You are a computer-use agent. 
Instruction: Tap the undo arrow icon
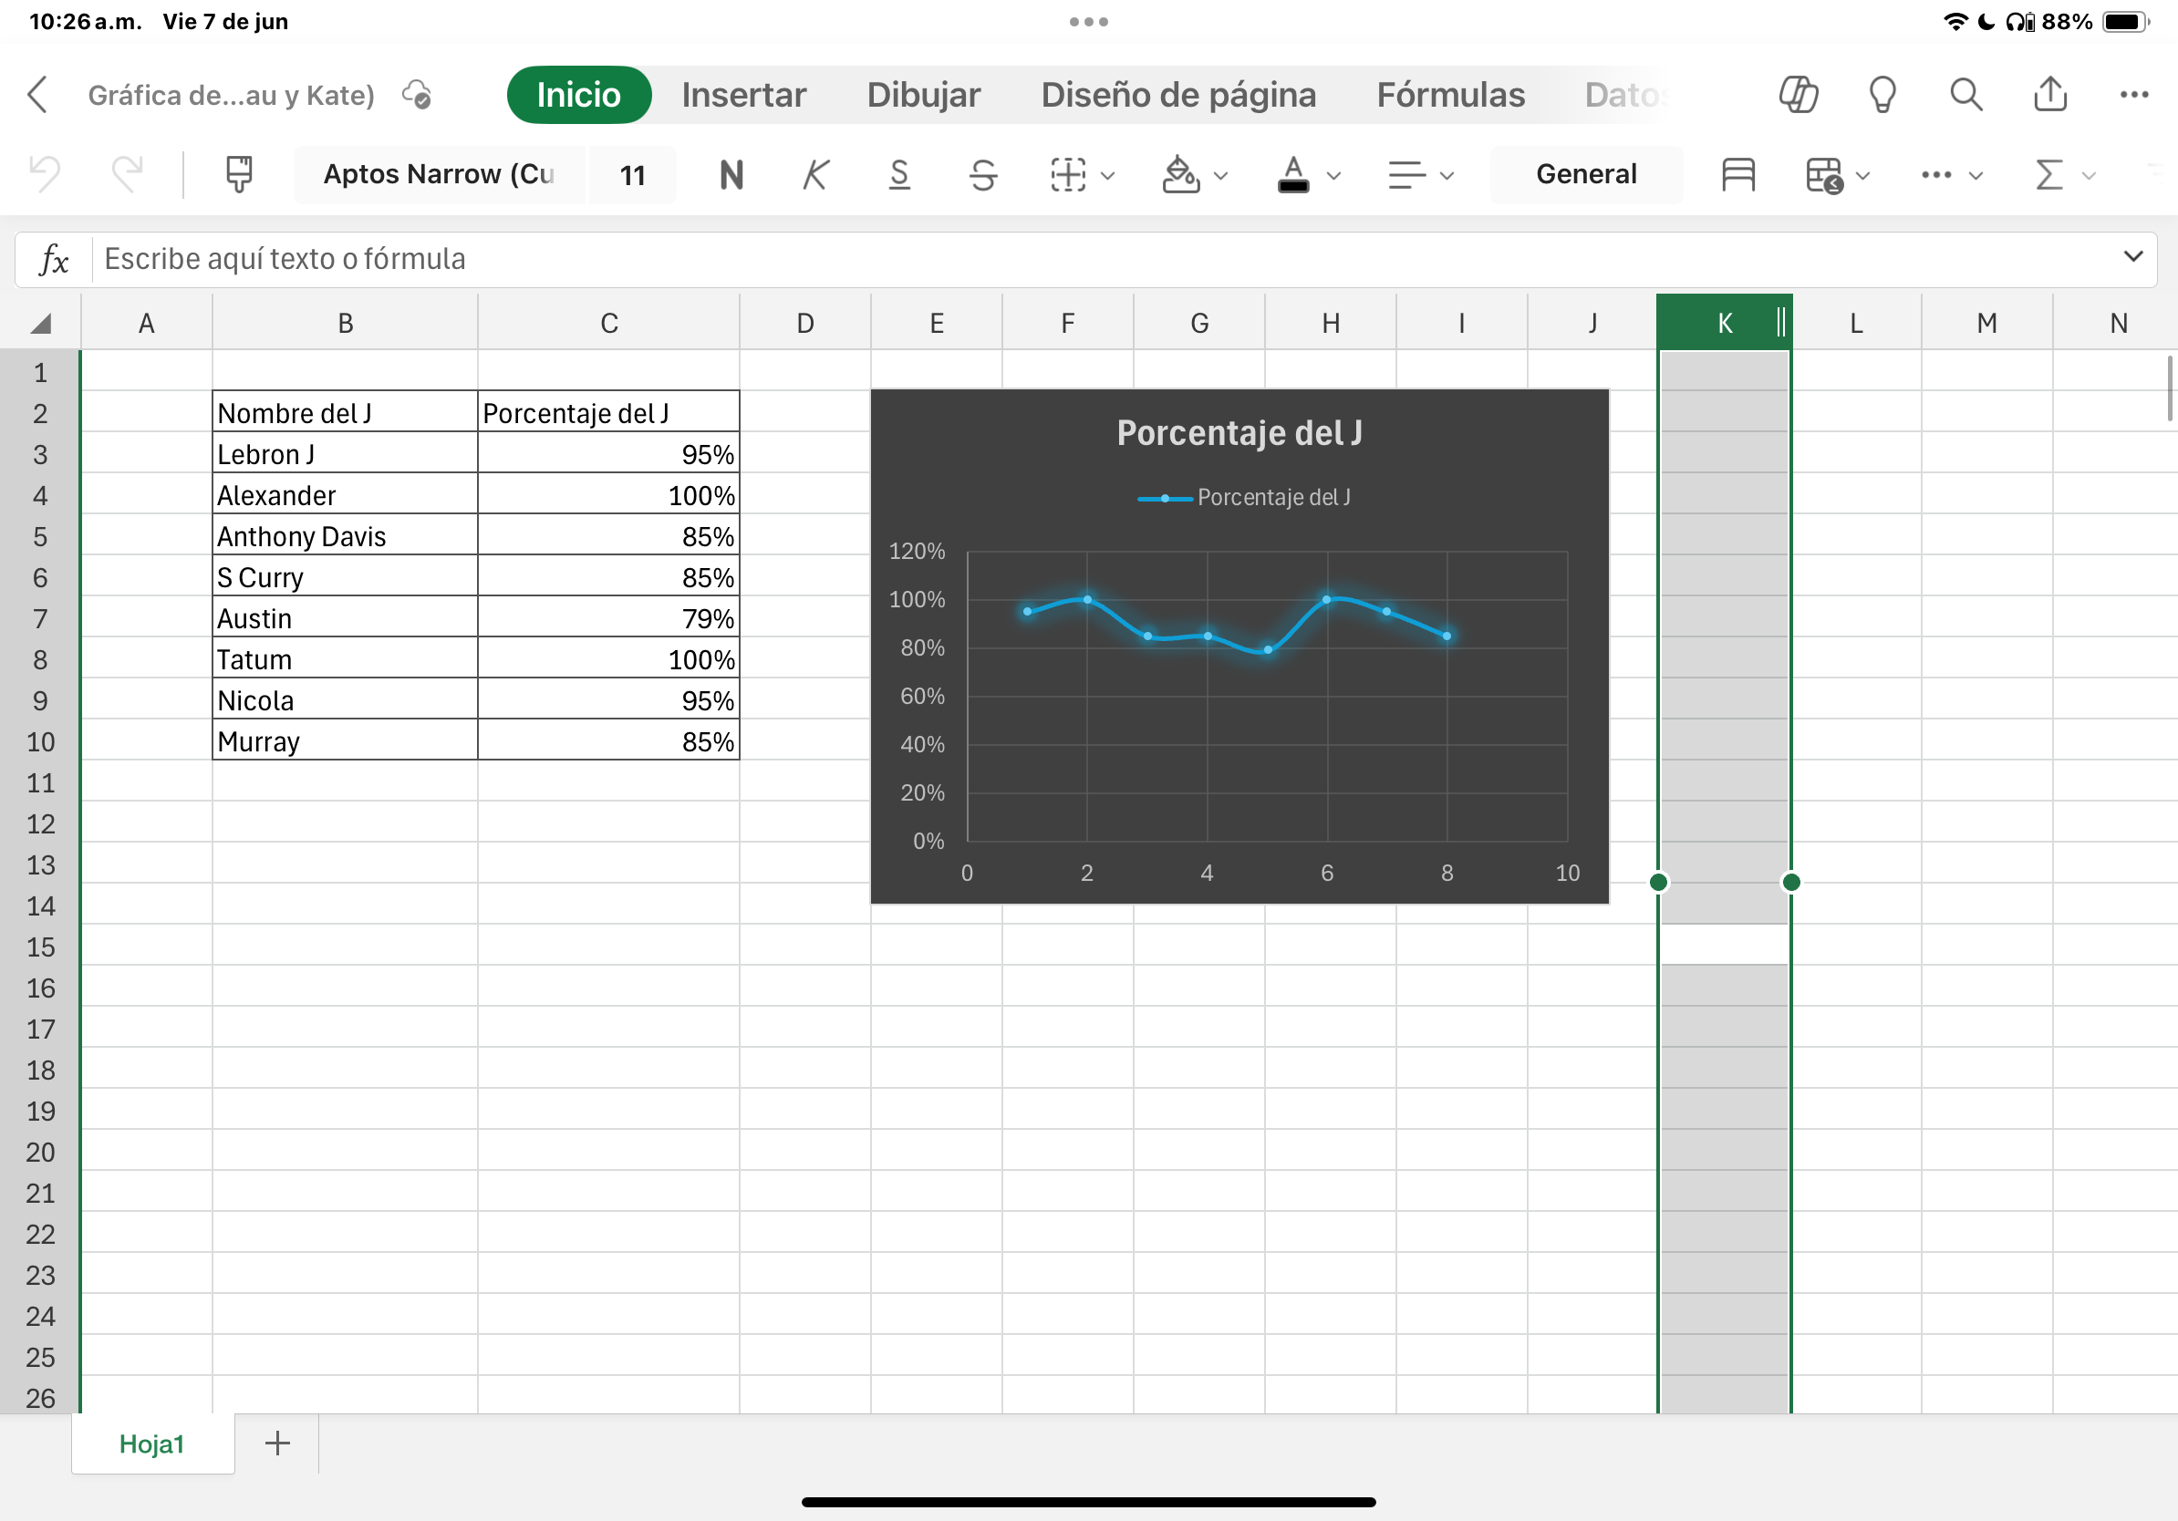tap(45, 174)
